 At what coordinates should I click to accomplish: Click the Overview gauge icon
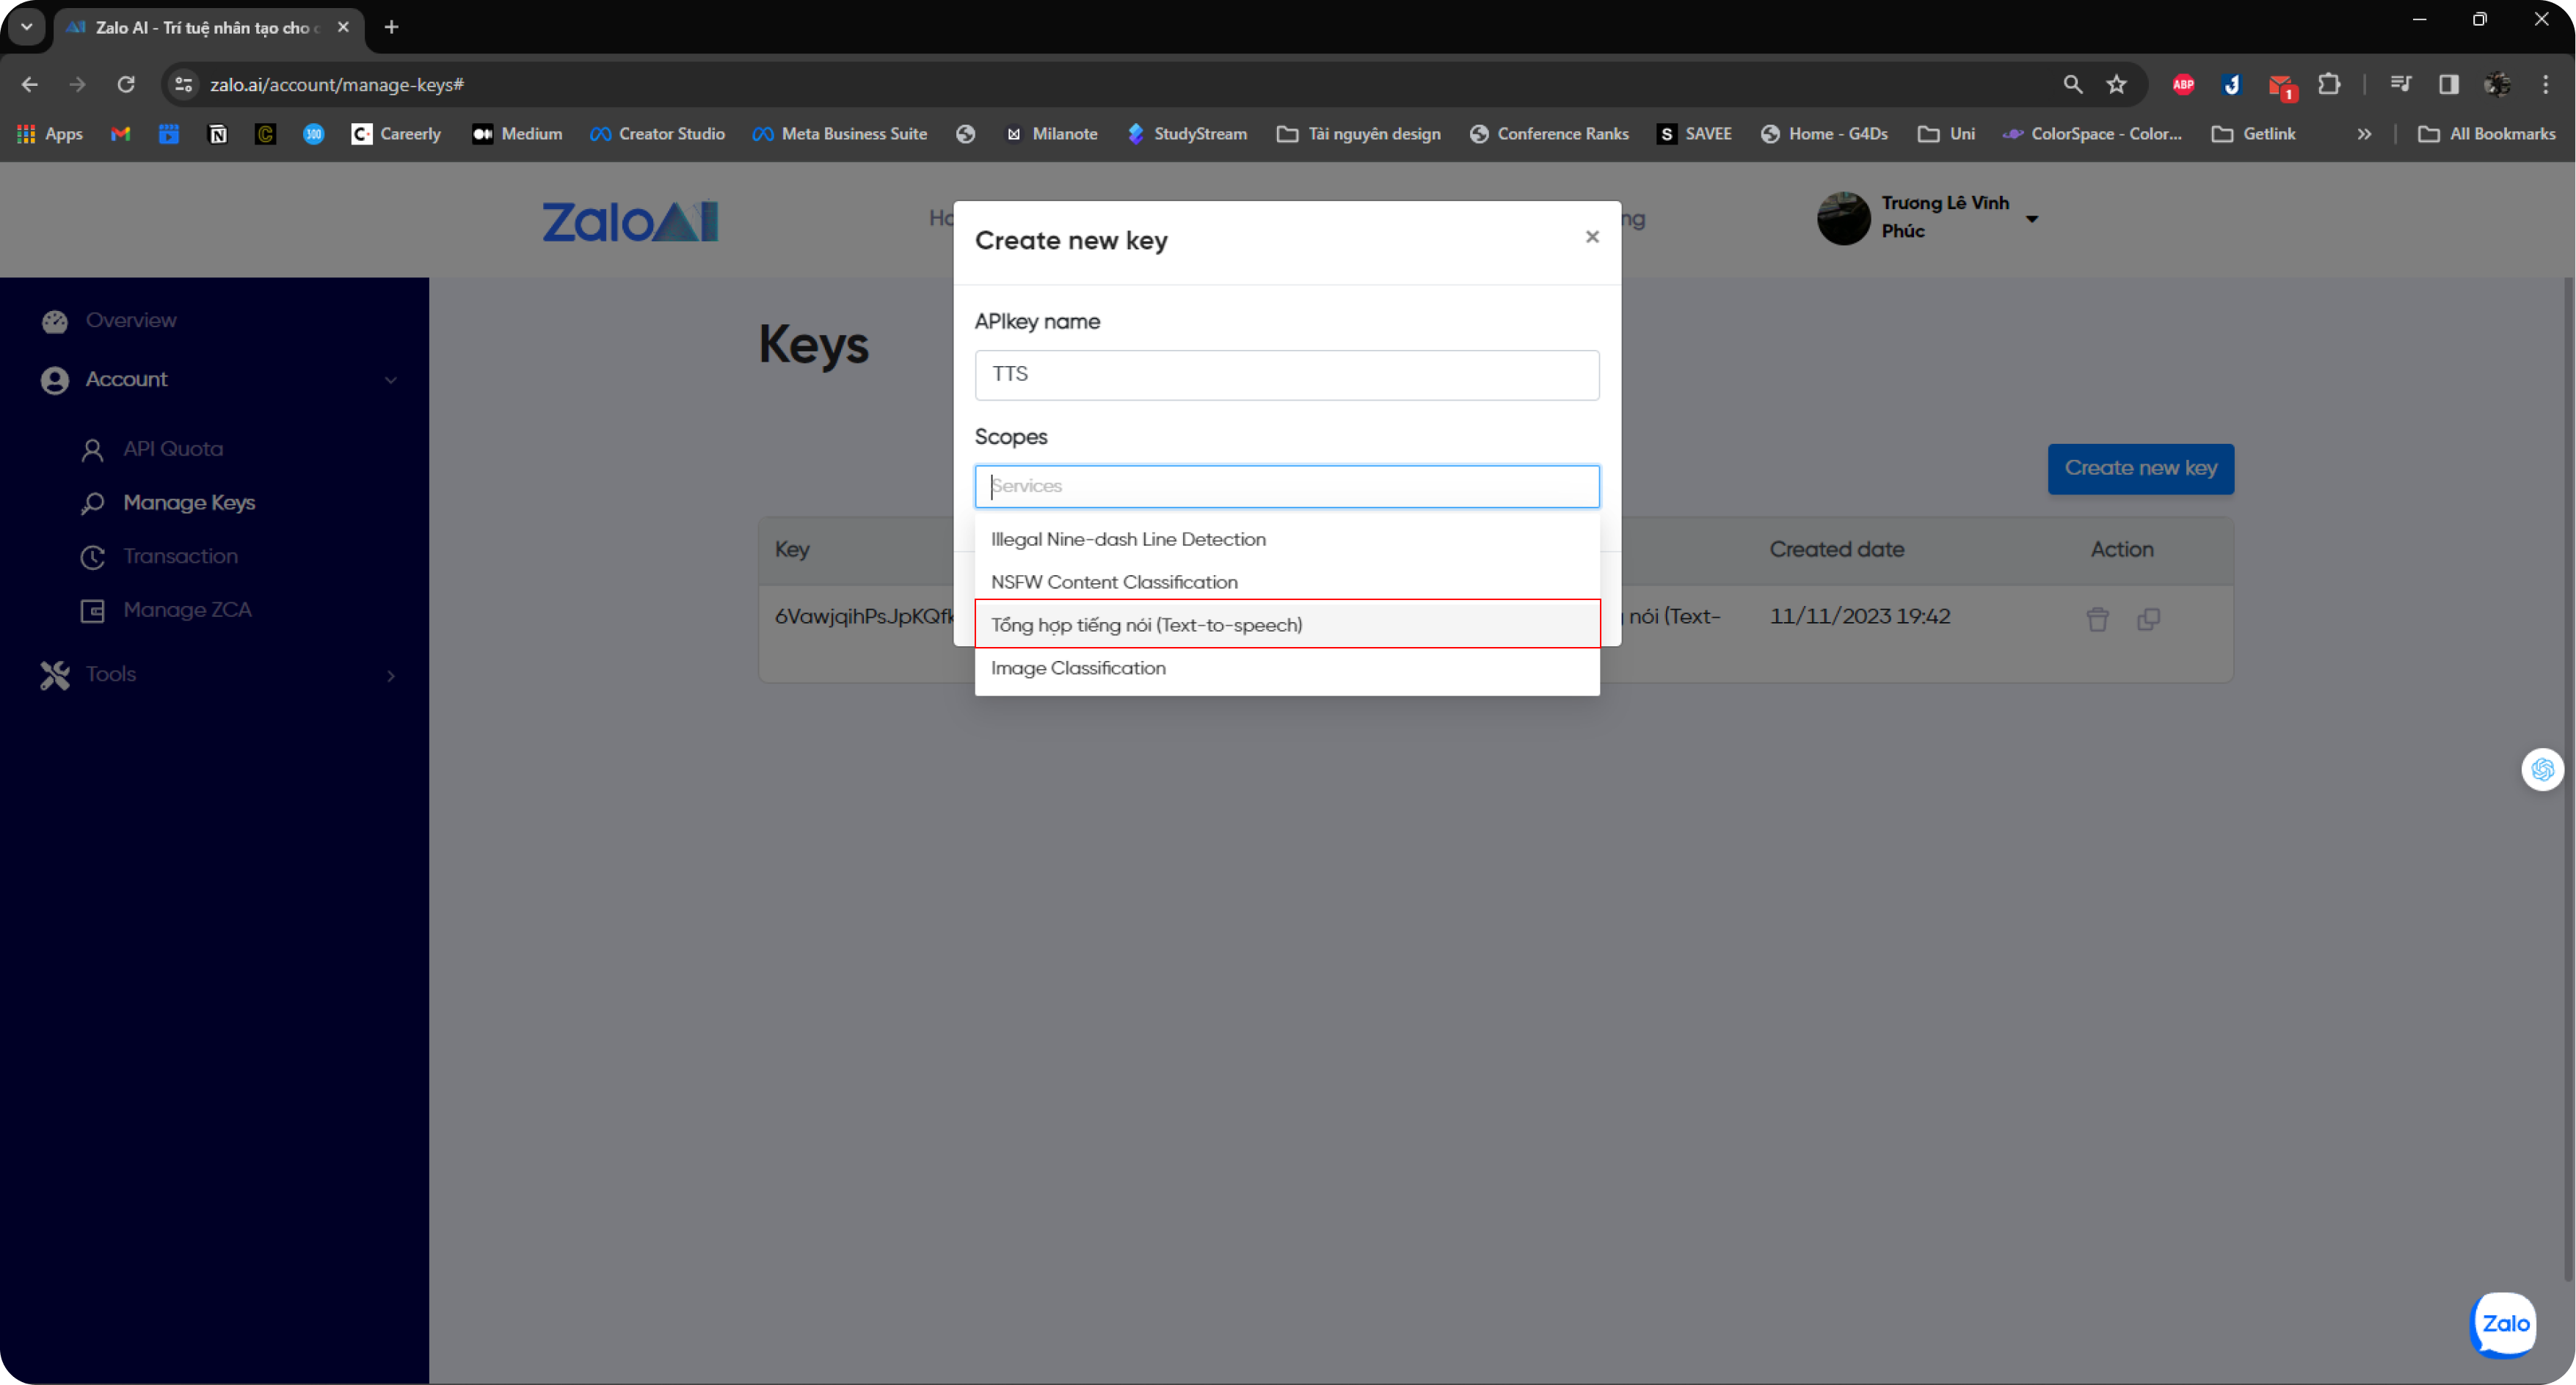click(x=55, y=321)
